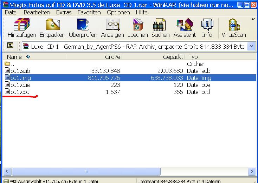The height and width of the screenshot is (183, 258).
Task: Click the cd1.sub file icon
Action: [x=7, y=70]
